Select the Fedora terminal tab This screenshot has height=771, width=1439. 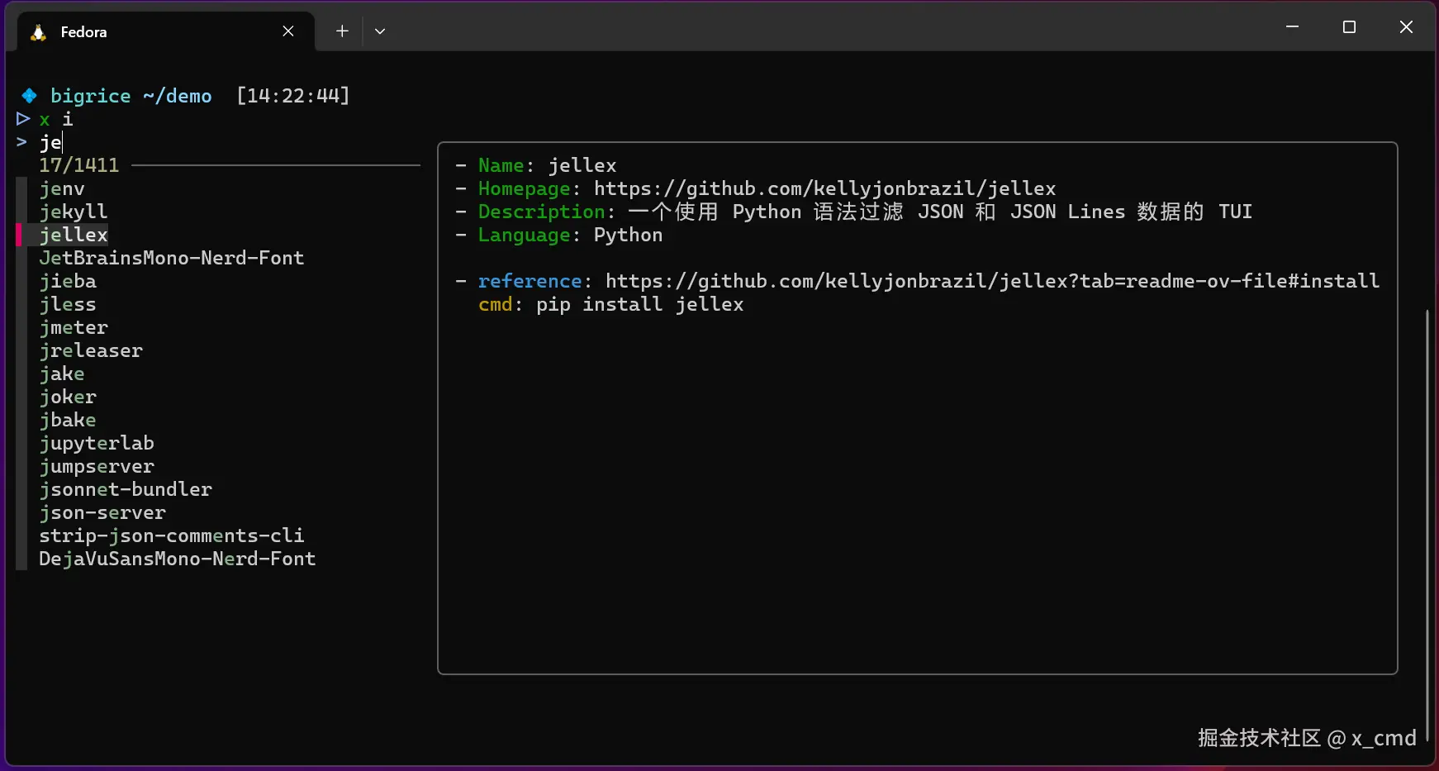click(165, 31)
